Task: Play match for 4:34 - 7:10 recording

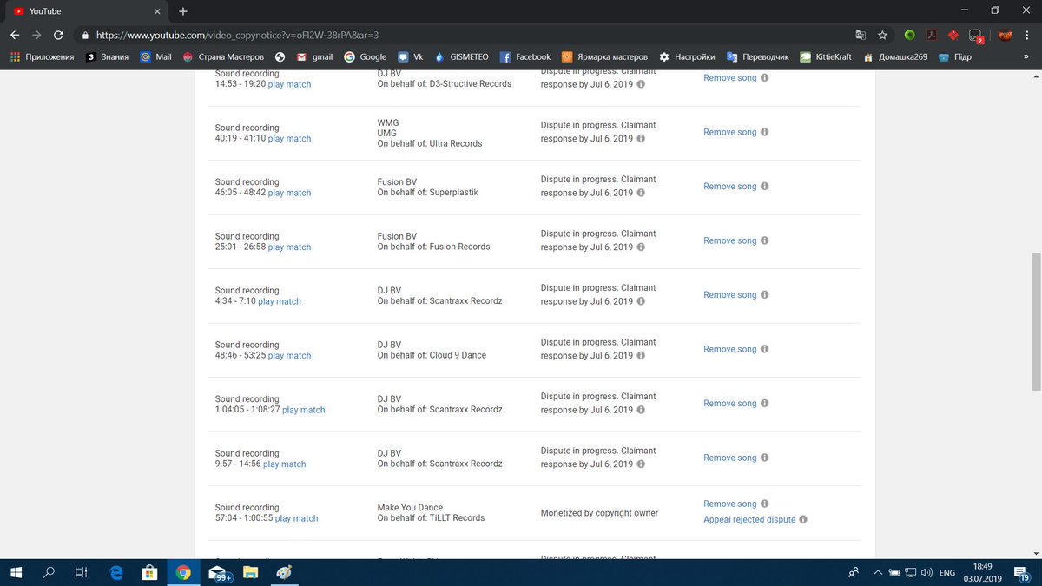Action: click(280, 301)
